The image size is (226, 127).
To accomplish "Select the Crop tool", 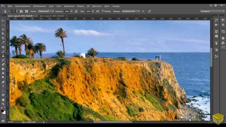I will 3,38.
